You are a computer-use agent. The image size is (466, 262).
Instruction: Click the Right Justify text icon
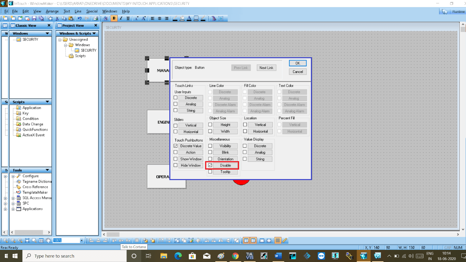click(x=167, y=18)
